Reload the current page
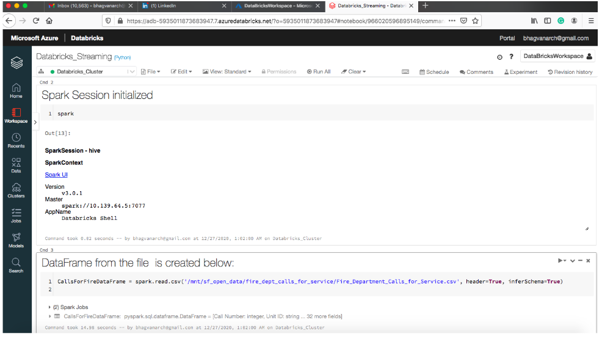Screen dimensions: 602x339 36,21
